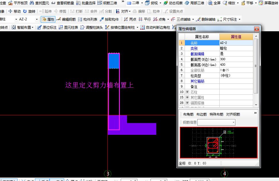Switch to 特殊布筋 tab

tap(216, 114)
